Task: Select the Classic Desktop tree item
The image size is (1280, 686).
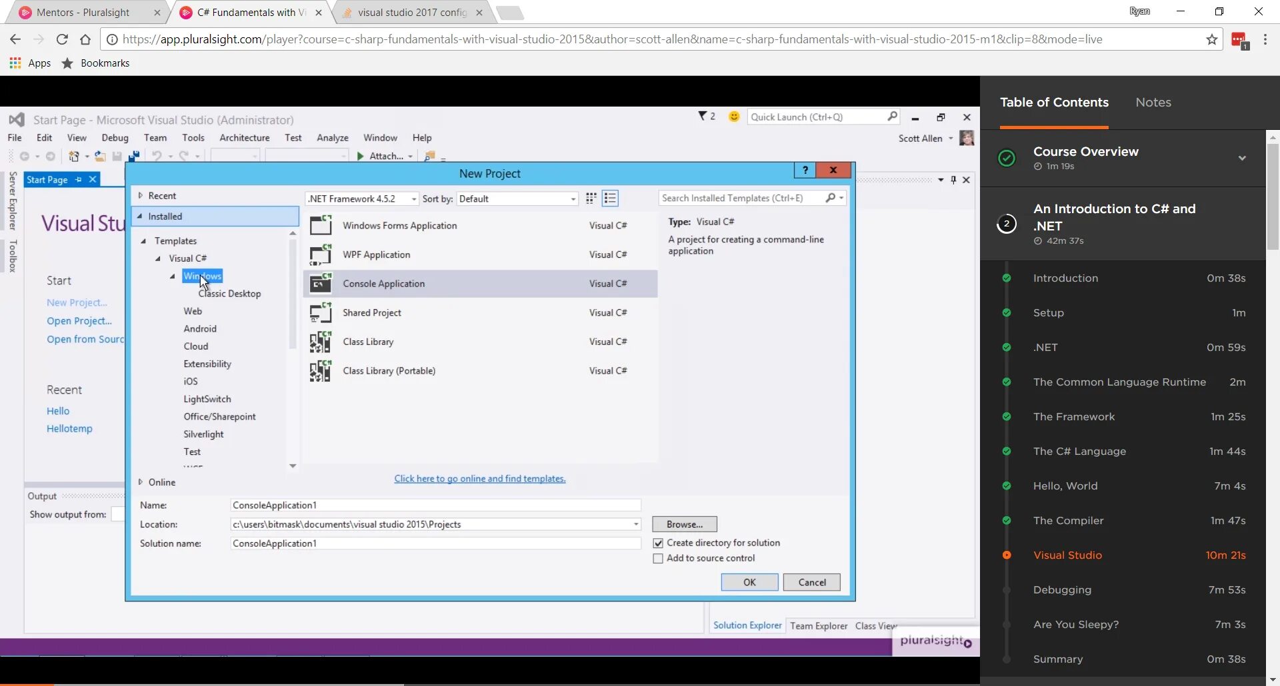Action: (x=229, y=294)
